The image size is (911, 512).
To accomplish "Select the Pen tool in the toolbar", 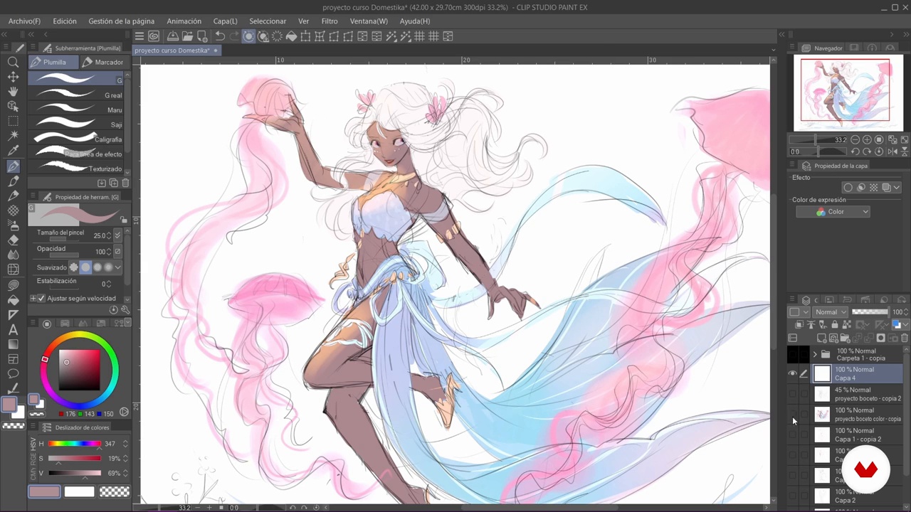I will [13, 166].
